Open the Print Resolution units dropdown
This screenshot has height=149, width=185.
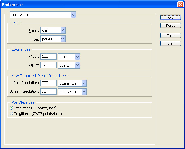(x=72, y=83)
